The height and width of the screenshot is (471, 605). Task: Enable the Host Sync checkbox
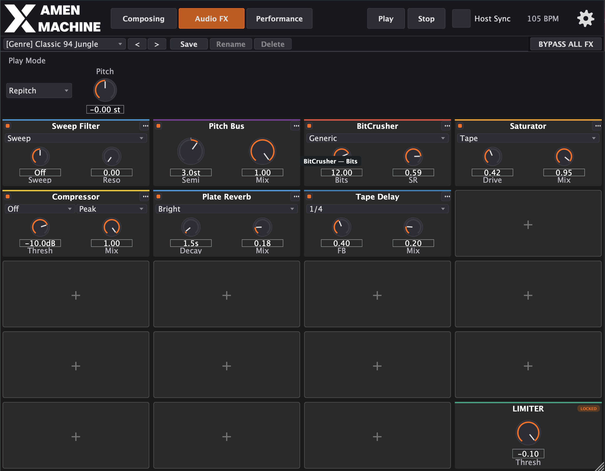pos(461,19)
